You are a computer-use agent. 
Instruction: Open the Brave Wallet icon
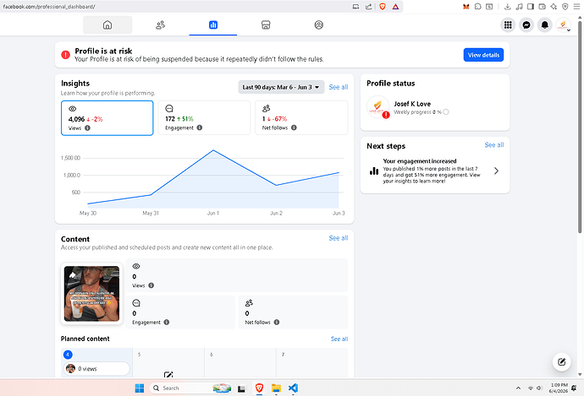(542, 6)
